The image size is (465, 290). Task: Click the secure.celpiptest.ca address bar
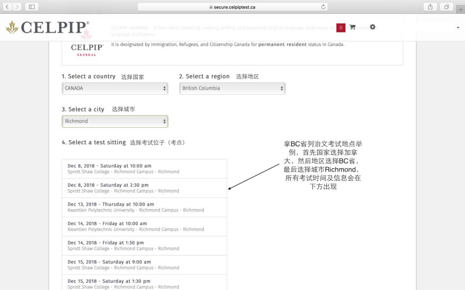click(x=232, y=7)
